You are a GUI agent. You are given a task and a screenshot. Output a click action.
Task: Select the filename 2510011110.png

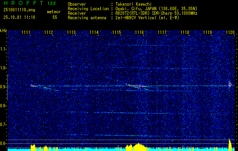(x=19, y=10)
